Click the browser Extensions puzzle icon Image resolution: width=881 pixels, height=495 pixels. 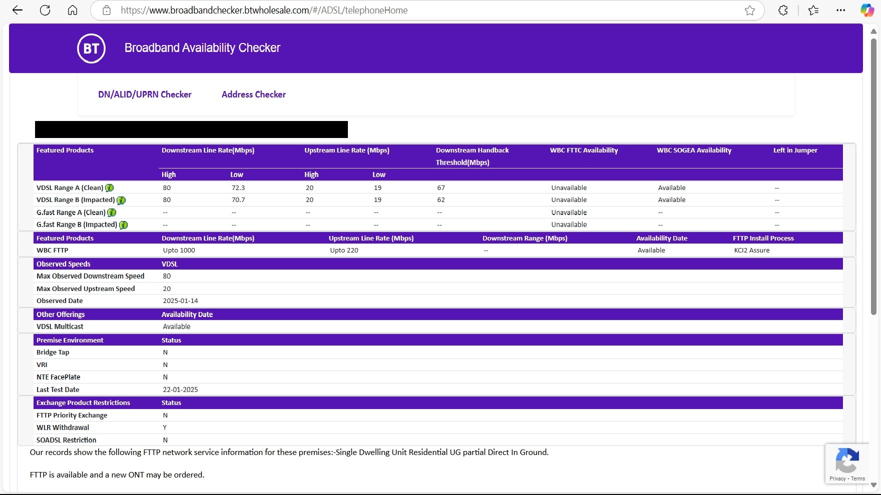783,10
